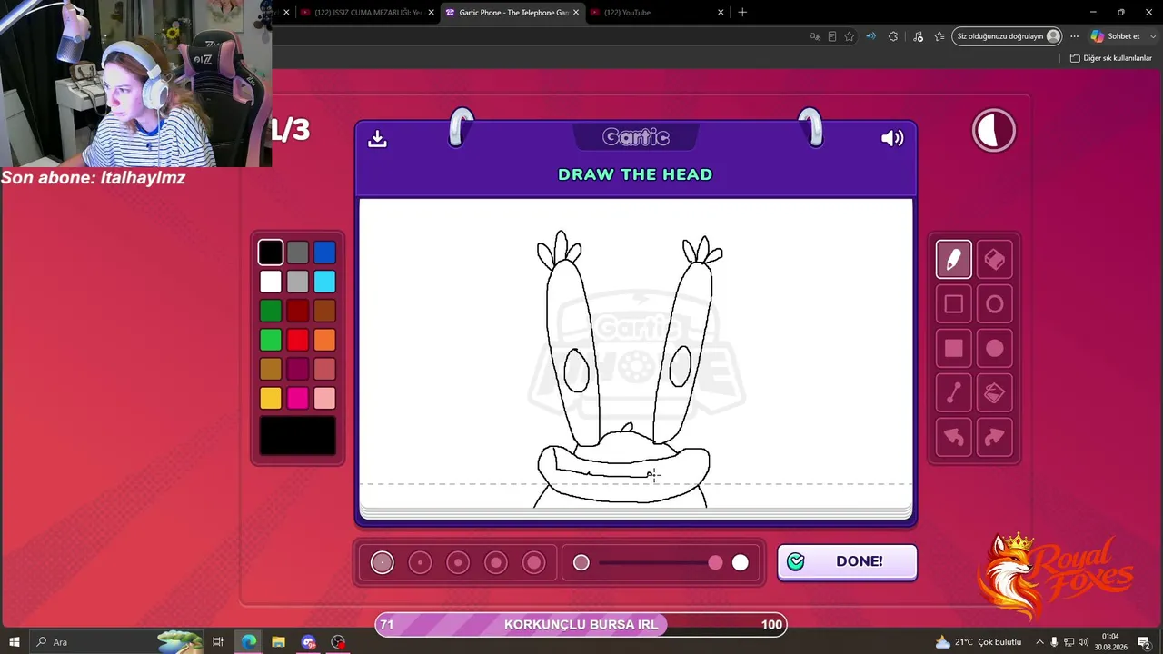
Task: Open File Explorer from the taskbar
Action: click(278, 642)
